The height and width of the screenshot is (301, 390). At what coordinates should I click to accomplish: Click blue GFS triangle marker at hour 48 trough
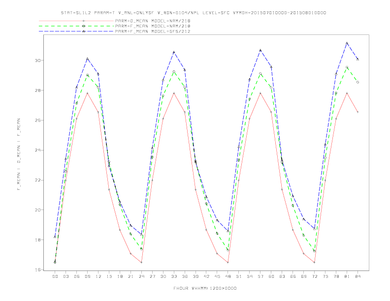(228, 231)
